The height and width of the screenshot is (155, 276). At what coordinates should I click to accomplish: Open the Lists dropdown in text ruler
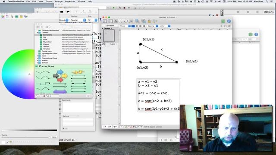(165, 26)
